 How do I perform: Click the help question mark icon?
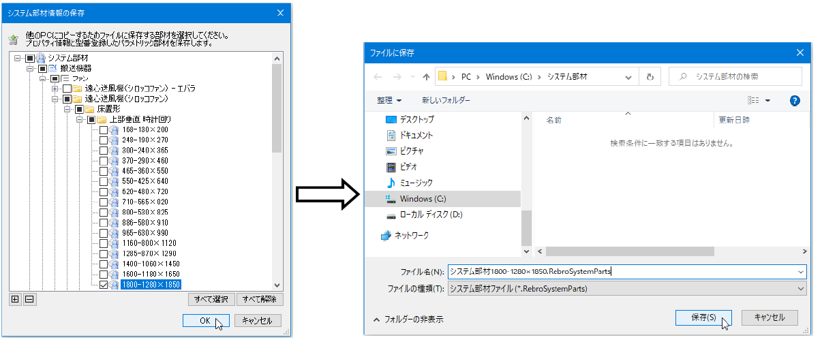(794, 100)
